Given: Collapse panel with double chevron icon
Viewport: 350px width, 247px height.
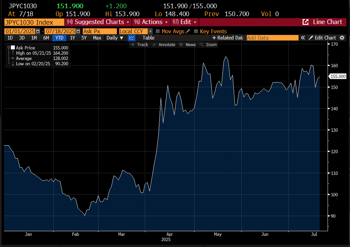Looking at the screenshot, I should coord(303,38).
